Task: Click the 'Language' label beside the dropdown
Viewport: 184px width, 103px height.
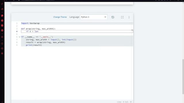Action: pyautogui.click(x=74, y=17)
